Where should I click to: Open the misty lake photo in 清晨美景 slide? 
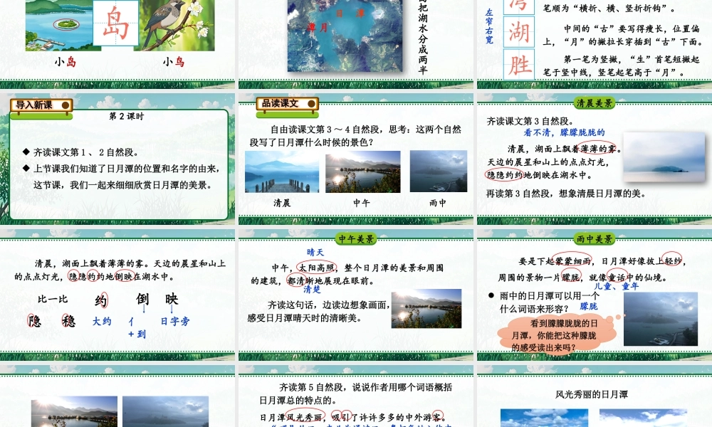point(664,157)
